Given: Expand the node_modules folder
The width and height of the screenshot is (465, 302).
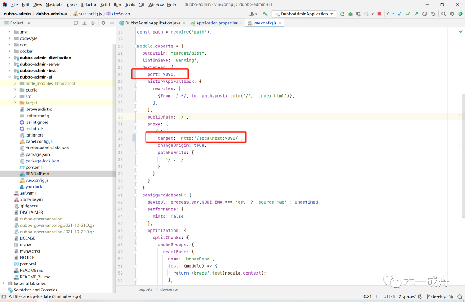Looking at the screenshot, I should pyautogui.click(x=15, y=83).
